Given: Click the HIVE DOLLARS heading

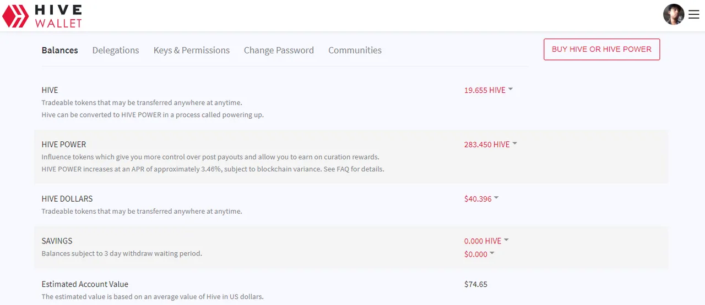Looking at the screenshot, I should click(67, 198).
